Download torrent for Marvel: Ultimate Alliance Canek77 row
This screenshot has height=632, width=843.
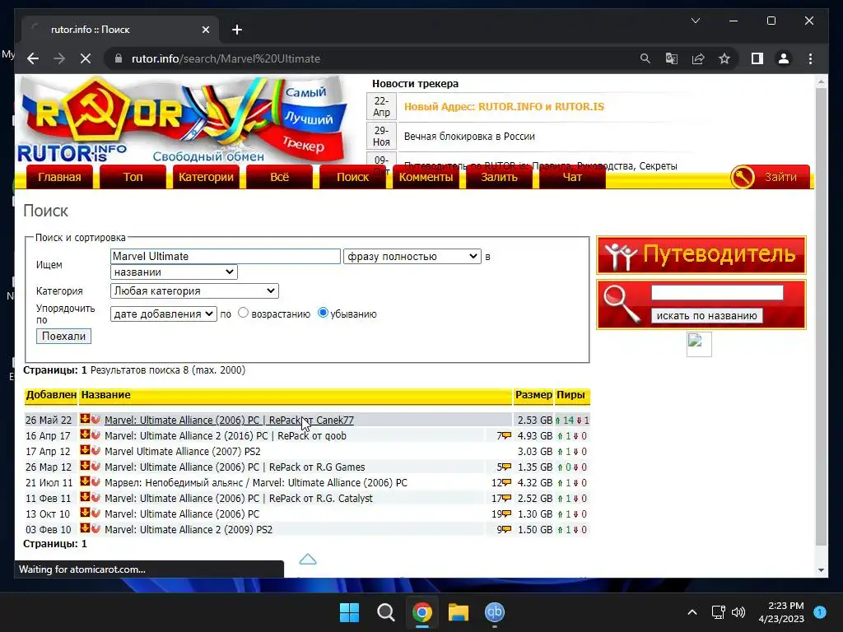tap(85, 419)
